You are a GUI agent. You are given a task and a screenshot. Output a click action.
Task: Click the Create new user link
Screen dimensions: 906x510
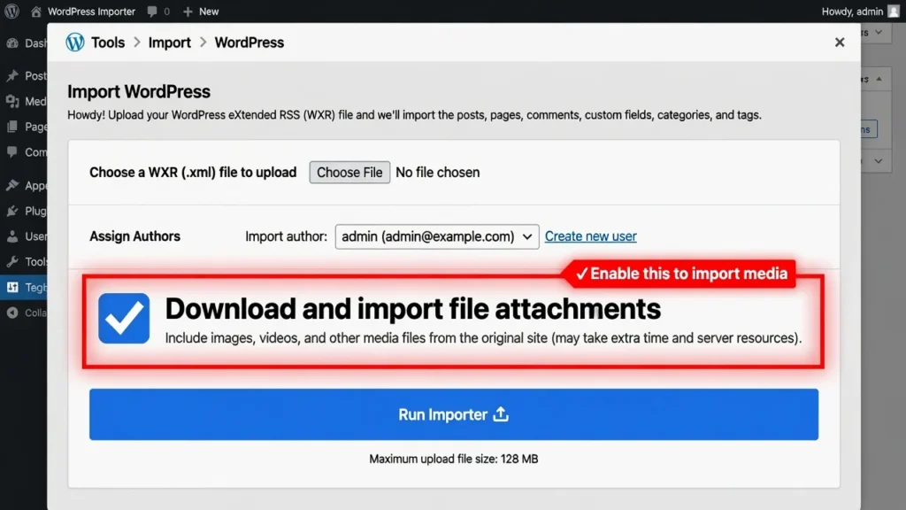coord(590,236)
